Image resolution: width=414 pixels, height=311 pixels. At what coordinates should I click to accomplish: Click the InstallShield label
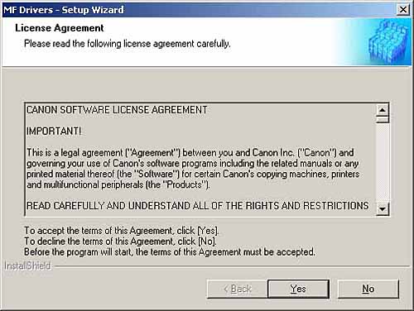pos(27,266)
